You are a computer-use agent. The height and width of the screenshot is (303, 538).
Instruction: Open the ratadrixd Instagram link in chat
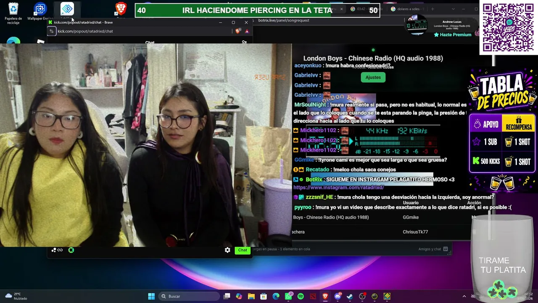click(338, 187)
